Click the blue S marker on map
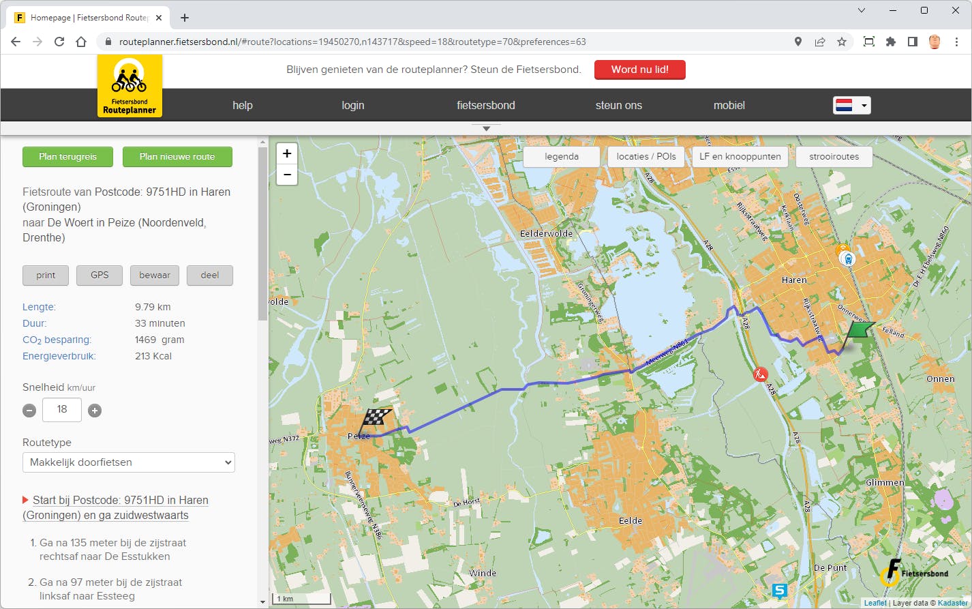Screen dimensions: 972x609 [x=780, y=591]
